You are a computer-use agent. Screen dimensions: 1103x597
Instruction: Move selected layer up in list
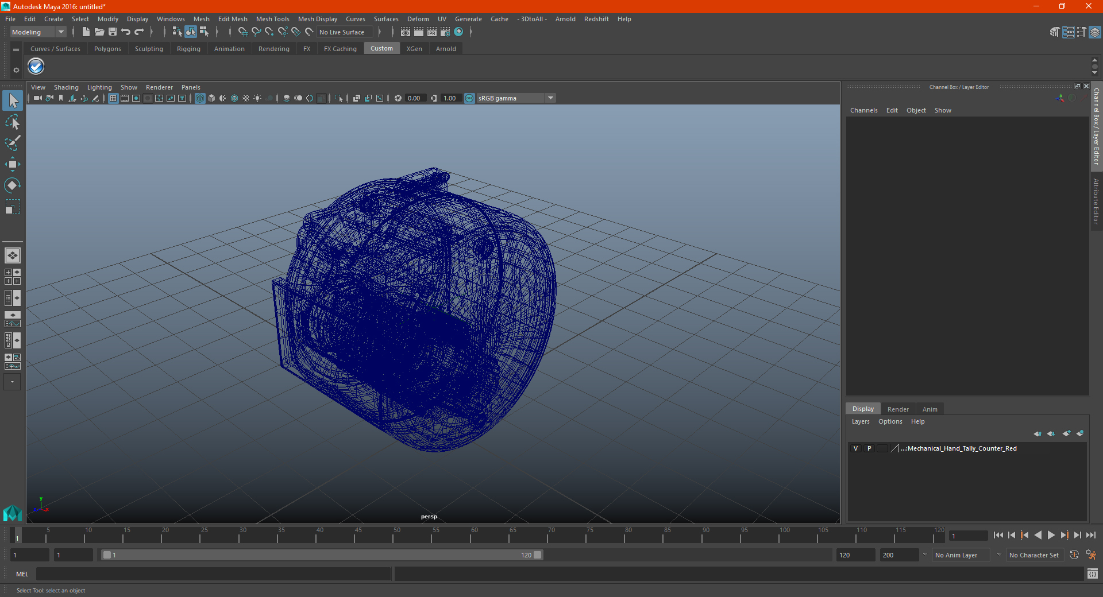click(1038, 433)
